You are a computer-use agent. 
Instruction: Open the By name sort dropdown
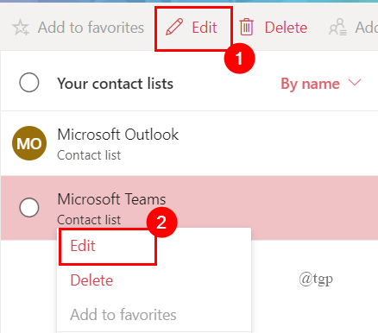click(321, 84)
